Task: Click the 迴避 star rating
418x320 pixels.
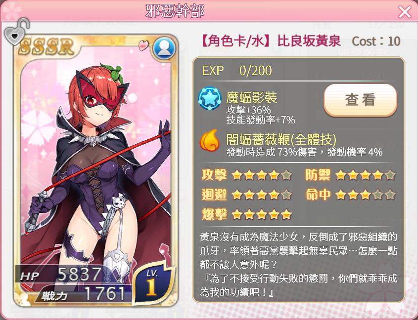Action: (262, 195)
